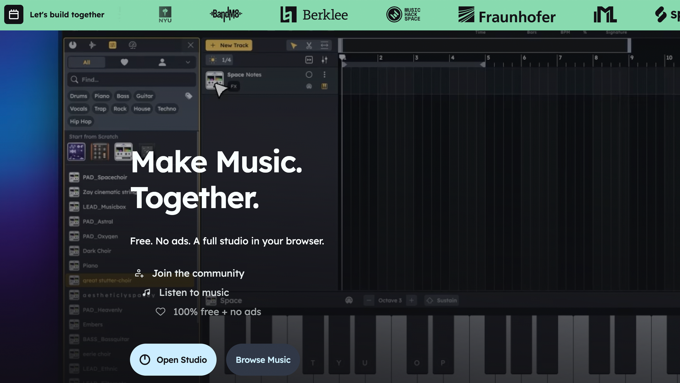Viewport: 680px width, 383px height.
Task: Lower the octave with the minus button
Action: click(x=369, y=300)
